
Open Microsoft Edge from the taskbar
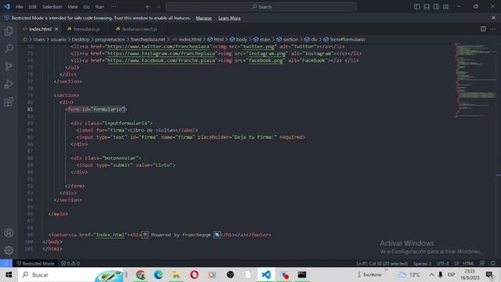click(158, 275)
